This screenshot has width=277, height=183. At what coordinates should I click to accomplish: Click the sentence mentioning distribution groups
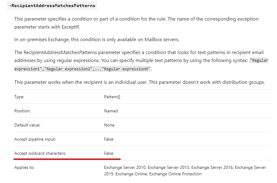coord(207,82)
